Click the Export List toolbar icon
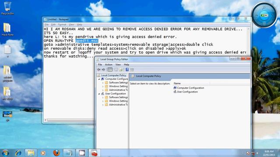 [x=121, y=70]
